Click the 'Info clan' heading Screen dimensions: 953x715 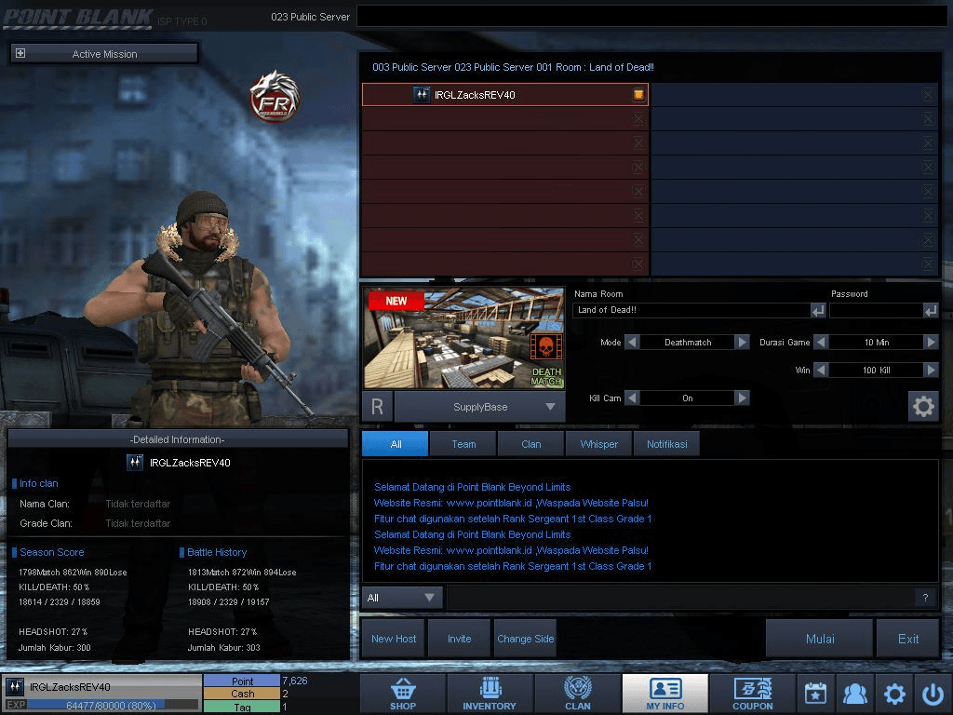pyautogui.click(x=38, y=483)
